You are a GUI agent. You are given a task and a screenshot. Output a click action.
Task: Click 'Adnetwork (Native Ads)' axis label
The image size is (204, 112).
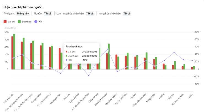pyautogui.click(x=80, y=102)
